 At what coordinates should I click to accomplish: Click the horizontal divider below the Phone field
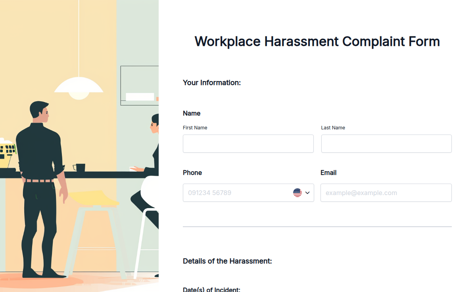[x=317, y=226]
